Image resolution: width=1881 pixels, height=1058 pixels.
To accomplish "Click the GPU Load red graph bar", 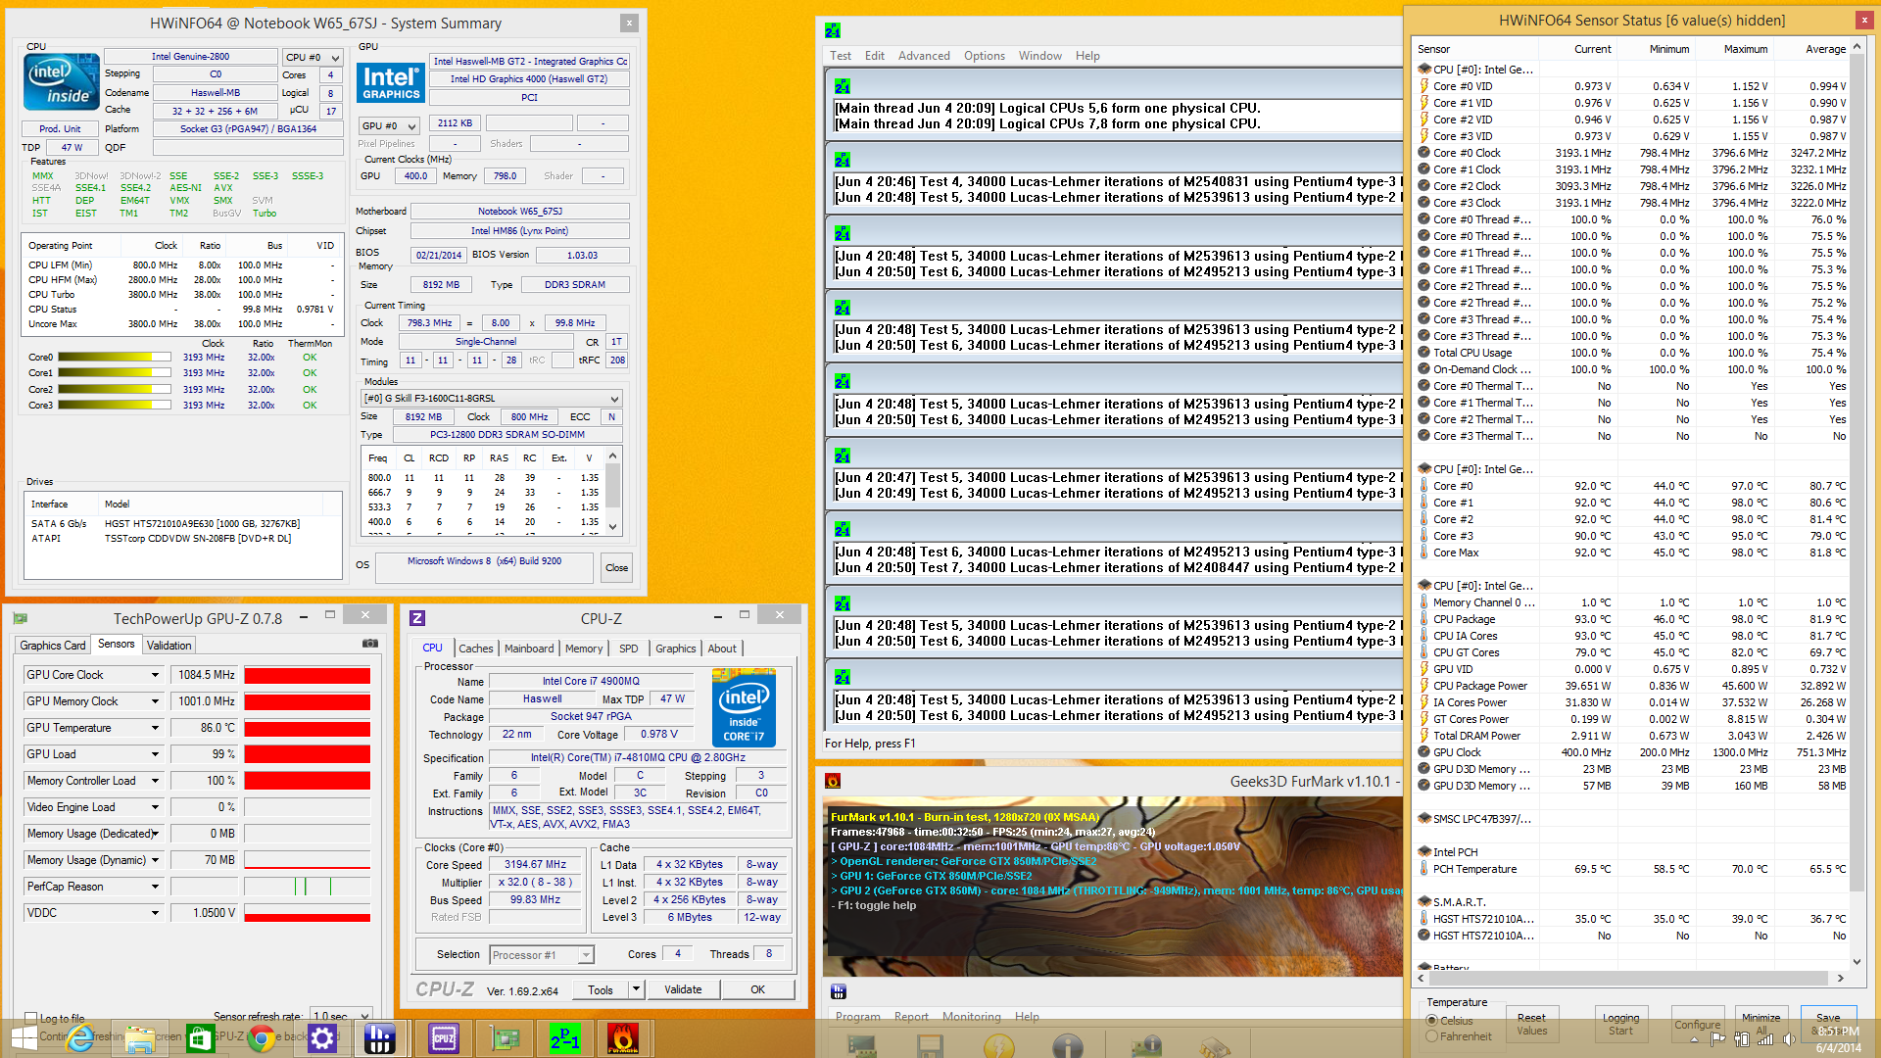I will point(307,754).
